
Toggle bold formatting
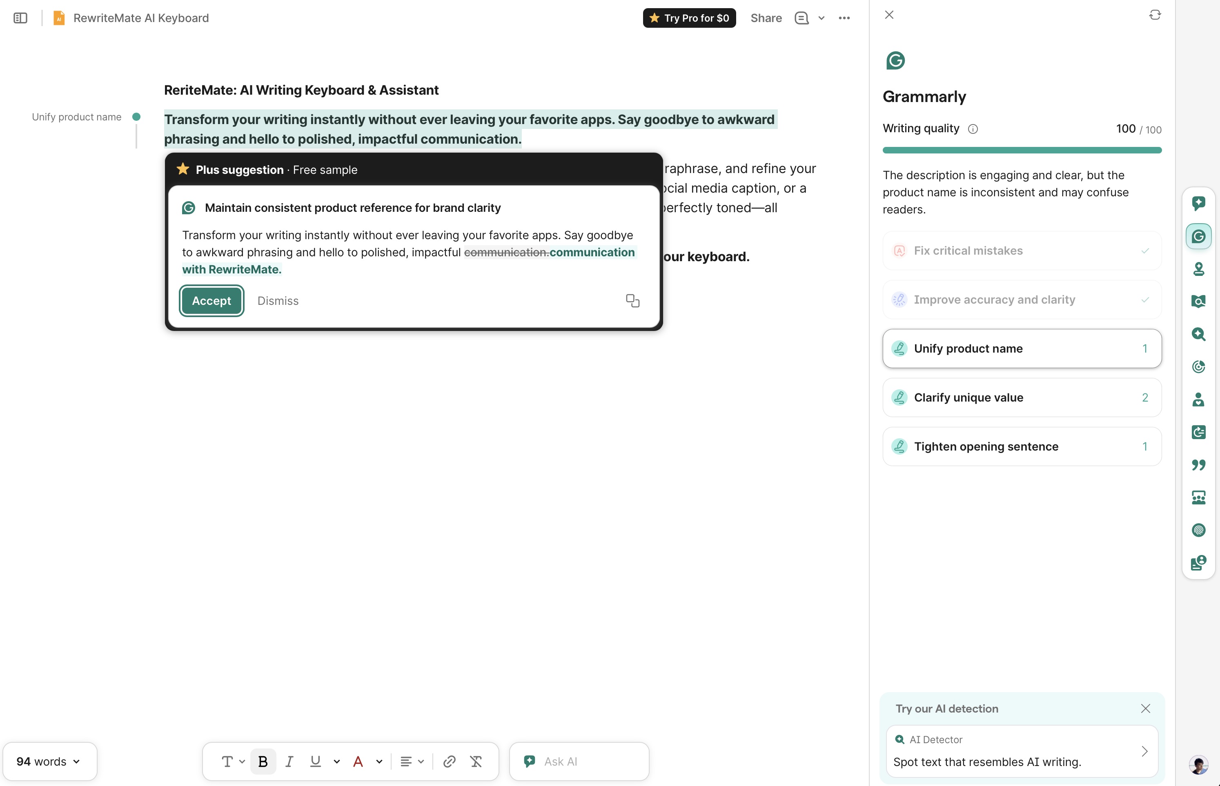click(263, 762)
